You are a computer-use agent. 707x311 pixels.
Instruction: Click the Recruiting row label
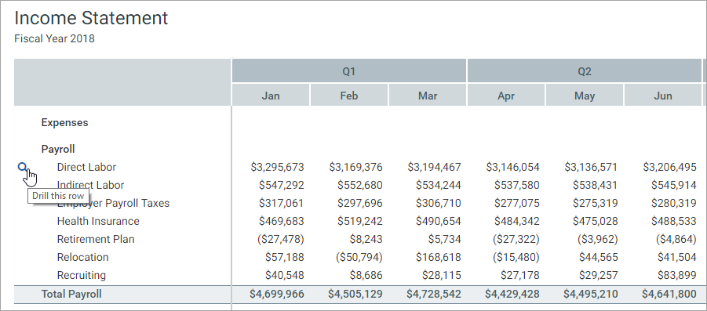[81, 275]
